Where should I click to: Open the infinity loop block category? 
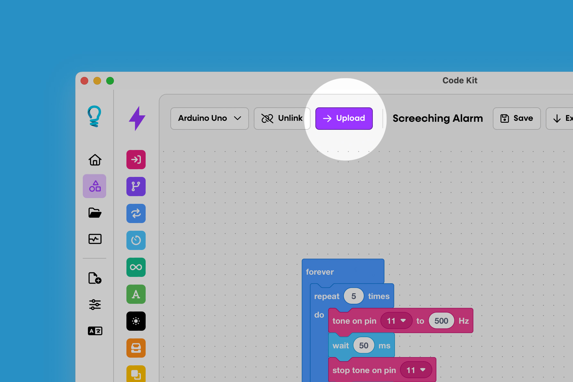(136, 267)
